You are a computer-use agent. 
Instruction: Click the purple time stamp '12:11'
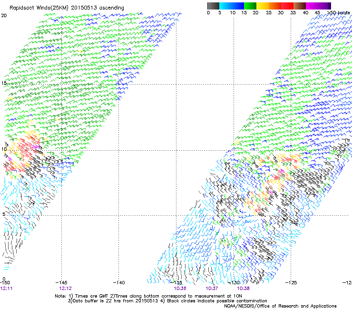(6, 289)
